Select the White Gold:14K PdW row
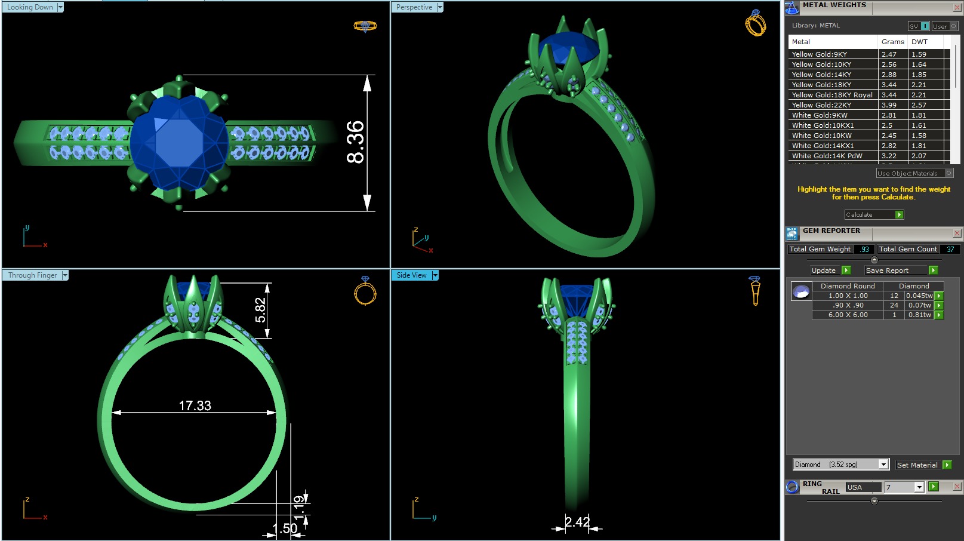Screen dimensions: 964x541 pyautogui.click(x=869, y=156)
